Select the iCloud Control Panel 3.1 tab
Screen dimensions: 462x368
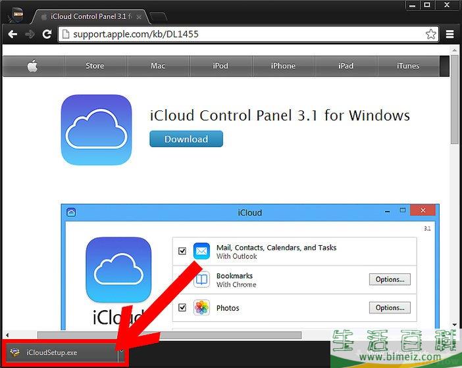[x=90, y=17]
